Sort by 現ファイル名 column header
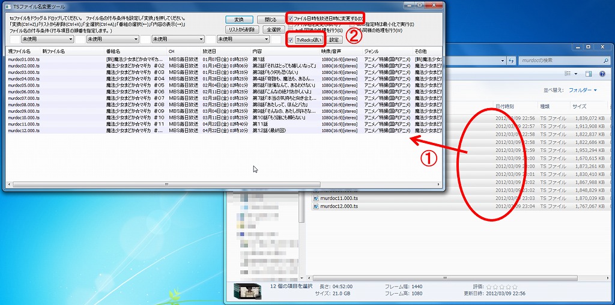This screenshot has height=305, width=615. [x=23, y=52]
